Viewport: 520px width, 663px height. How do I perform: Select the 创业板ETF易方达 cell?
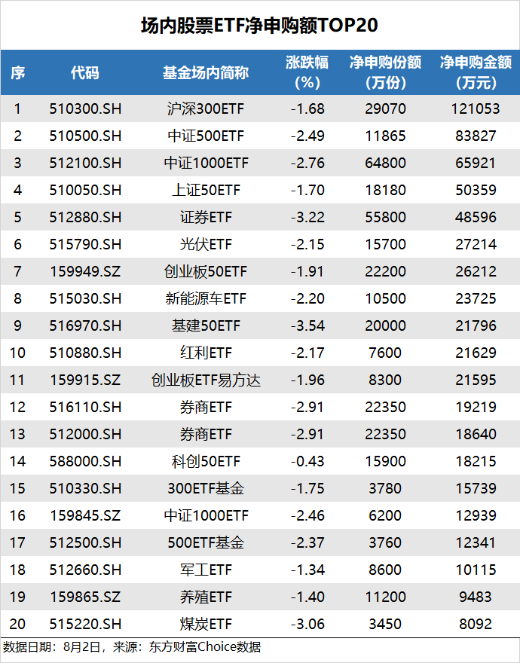(206, 380)
